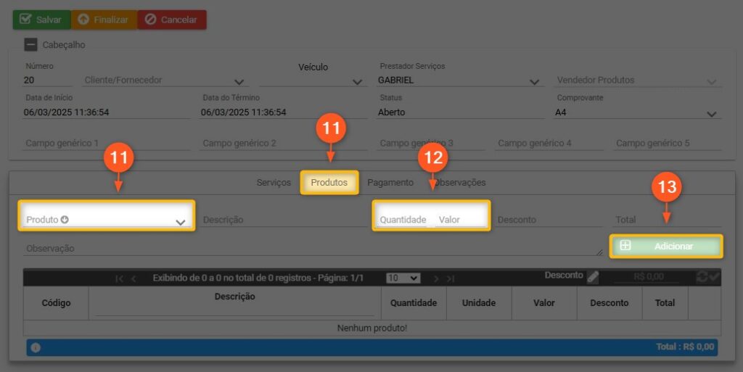The height and width of the screenshot is (372, 743).
Task: Go to last page of product records
Action: click(x=451, y=278)
